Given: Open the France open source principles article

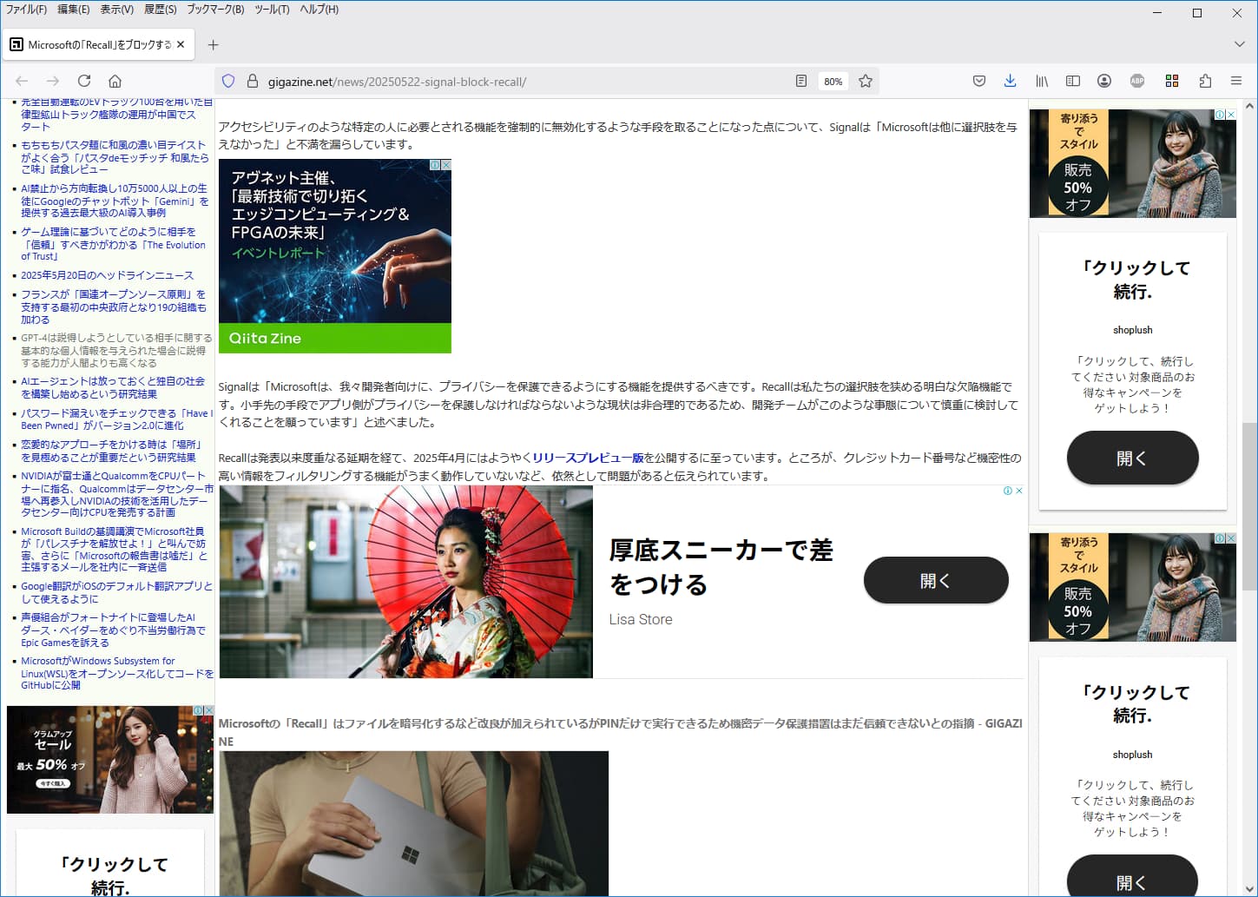Looking at the screenshot, I should 114,307.
